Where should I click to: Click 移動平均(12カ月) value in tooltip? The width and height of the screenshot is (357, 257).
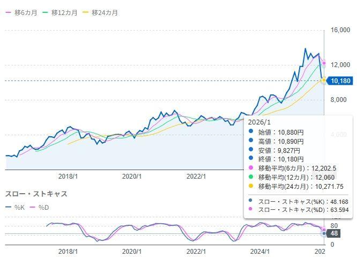point(290,178)
